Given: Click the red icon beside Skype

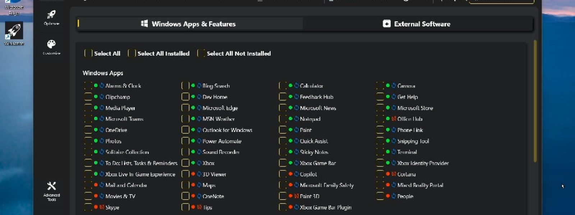Looking at the screenshot, I should point(102,207).
